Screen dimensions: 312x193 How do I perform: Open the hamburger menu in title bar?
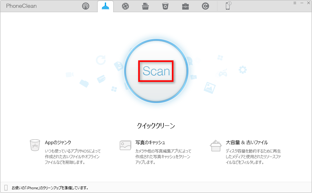[295, 3]
